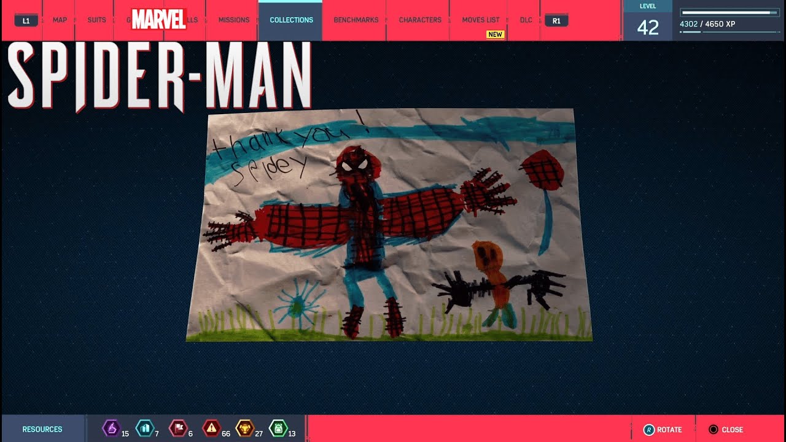The width and height of the screenshot is (786, 442).
Task: Click the backpack token count 13
Action: pyautogui.click(x=292, y=433)
